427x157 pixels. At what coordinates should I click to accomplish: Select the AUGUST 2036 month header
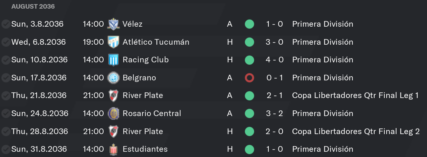[x=33, y=6]
